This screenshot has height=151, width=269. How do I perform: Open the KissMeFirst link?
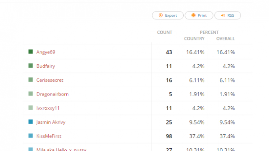tap(49, 136)
